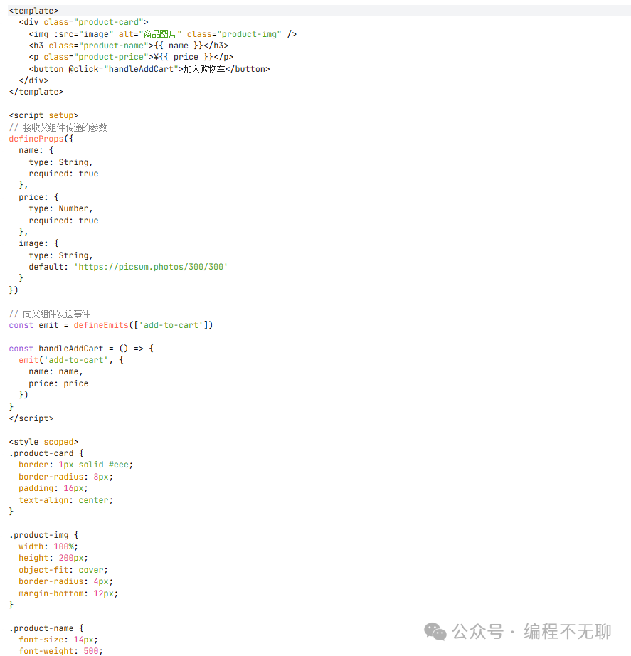Select the ".product-card {" CSS selector

pyautogui.click(x=46, y=453)
